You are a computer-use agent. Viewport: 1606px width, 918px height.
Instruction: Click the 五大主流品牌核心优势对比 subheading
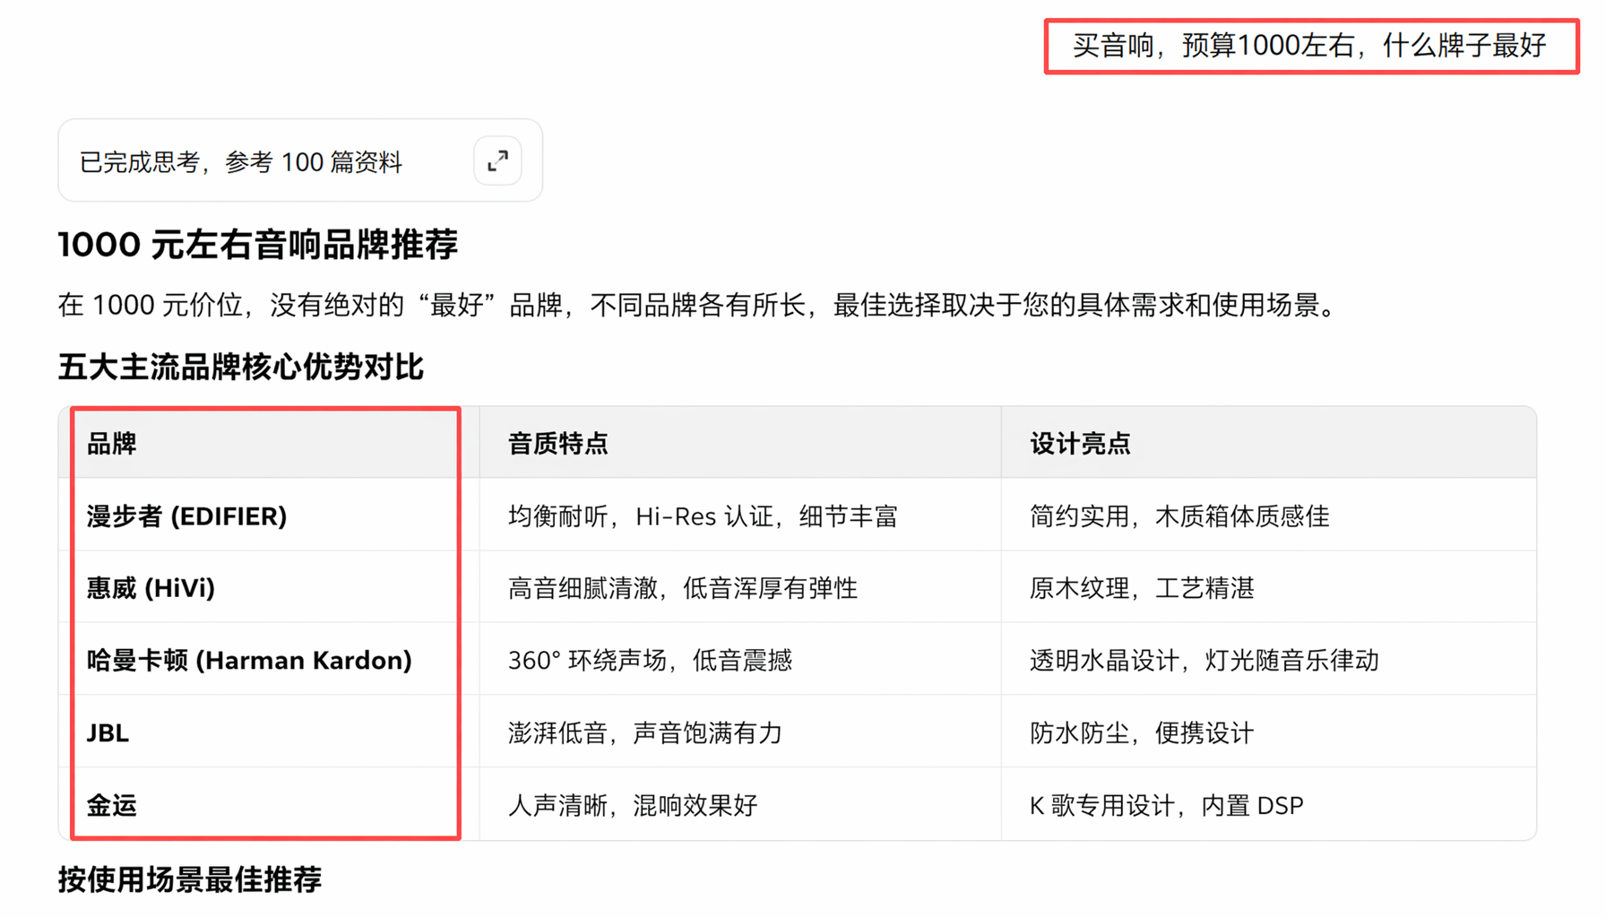point(240,367)
